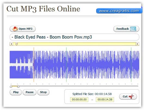The height and width of the screenshot is (110, 144).
Task: Click the yellow horizontal scrollbar track
Action: coord(74,44)
